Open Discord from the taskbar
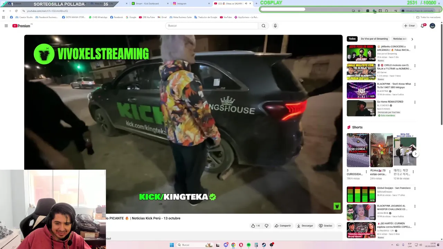This screenshot has width=443, height=249. point(226,245)
